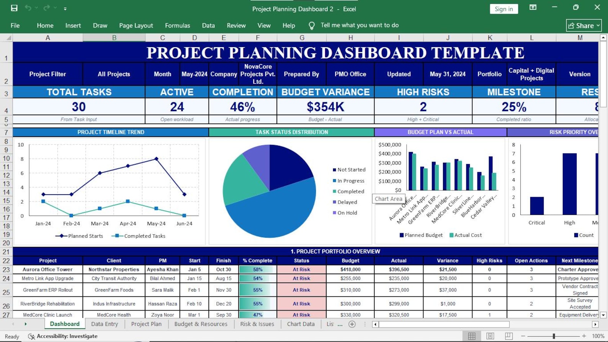Open the Undo history dropdown arrow
The image size is (608, 342).
pyautogui.click(x=36, y=8)
